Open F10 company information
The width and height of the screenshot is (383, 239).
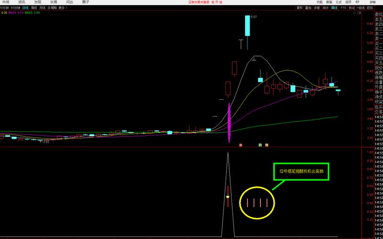coord(343,8)
